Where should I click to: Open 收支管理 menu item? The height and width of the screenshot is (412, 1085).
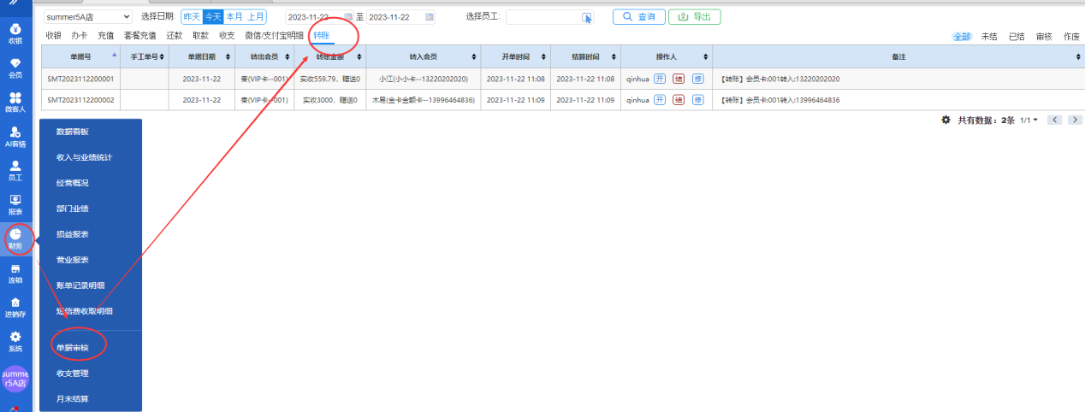[x=73, y=373]
